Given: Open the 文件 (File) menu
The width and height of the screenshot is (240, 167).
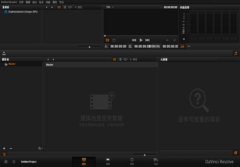Looking at the screenshot, I should tap(21, 2).
